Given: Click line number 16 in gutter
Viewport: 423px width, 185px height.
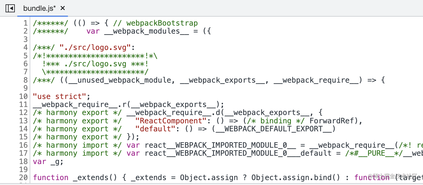Looking at the screenshot, I should point(23,145).
